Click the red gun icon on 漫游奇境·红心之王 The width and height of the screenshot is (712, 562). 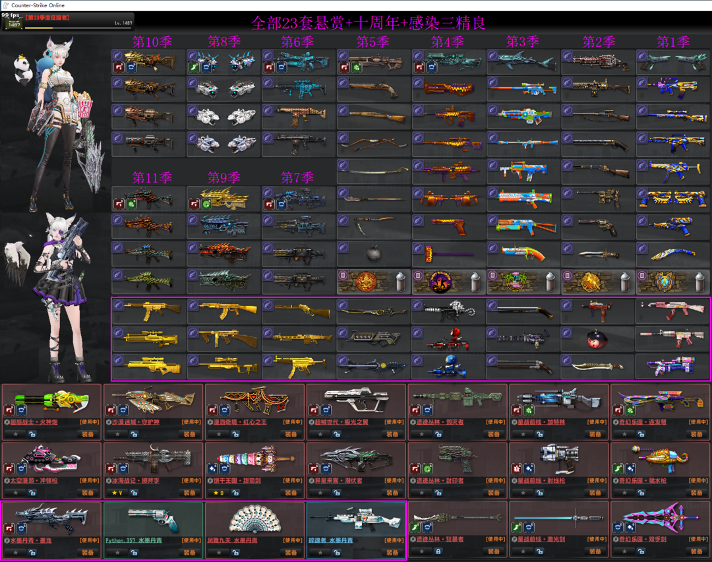pyautogui.click(x=212, y=410)
